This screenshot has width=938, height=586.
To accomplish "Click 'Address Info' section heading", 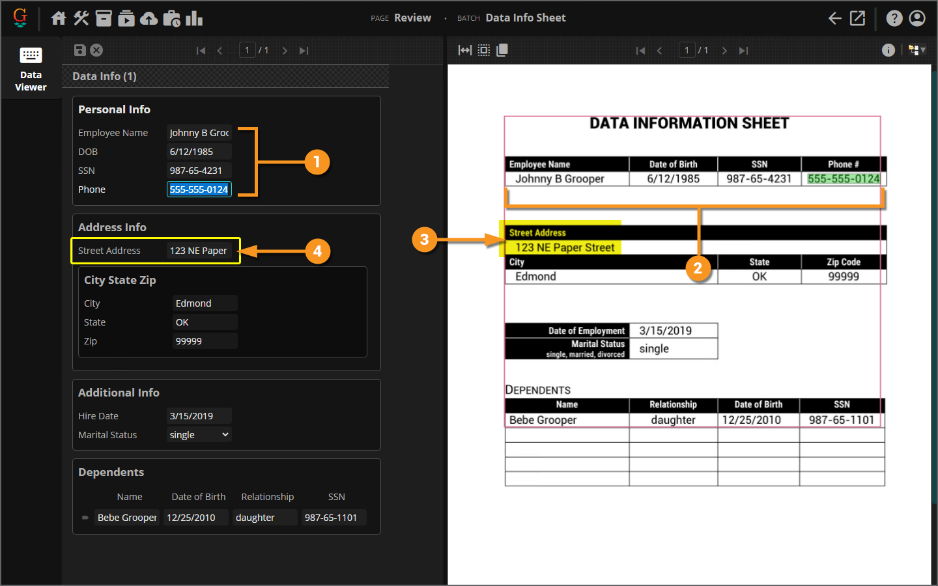I will (112, 227).
